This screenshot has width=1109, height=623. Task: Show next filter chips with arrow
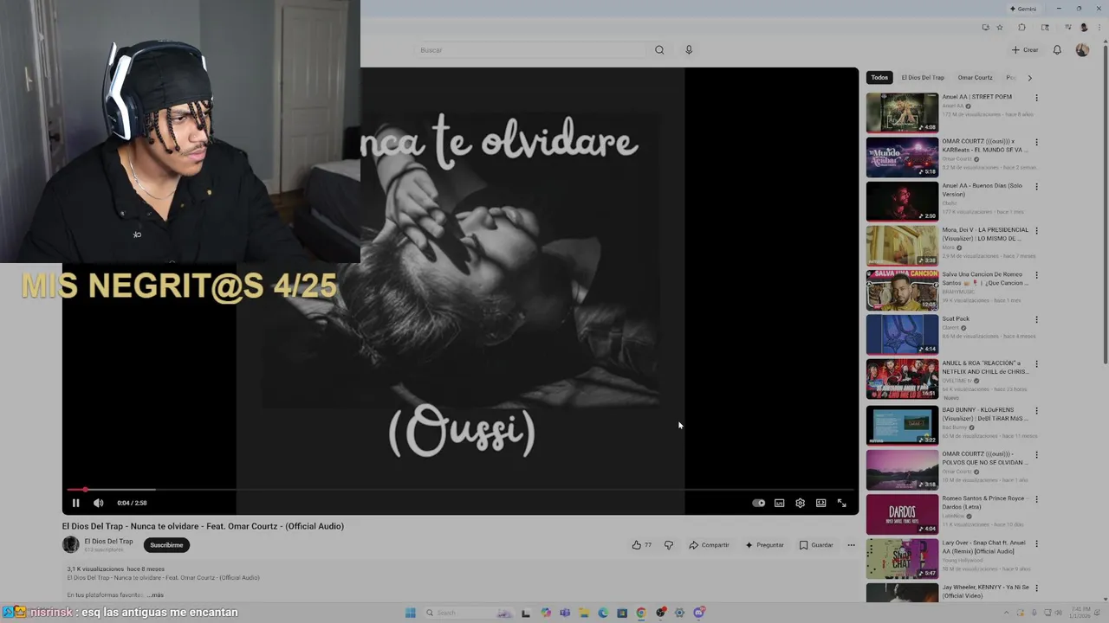pos(1029,78)
